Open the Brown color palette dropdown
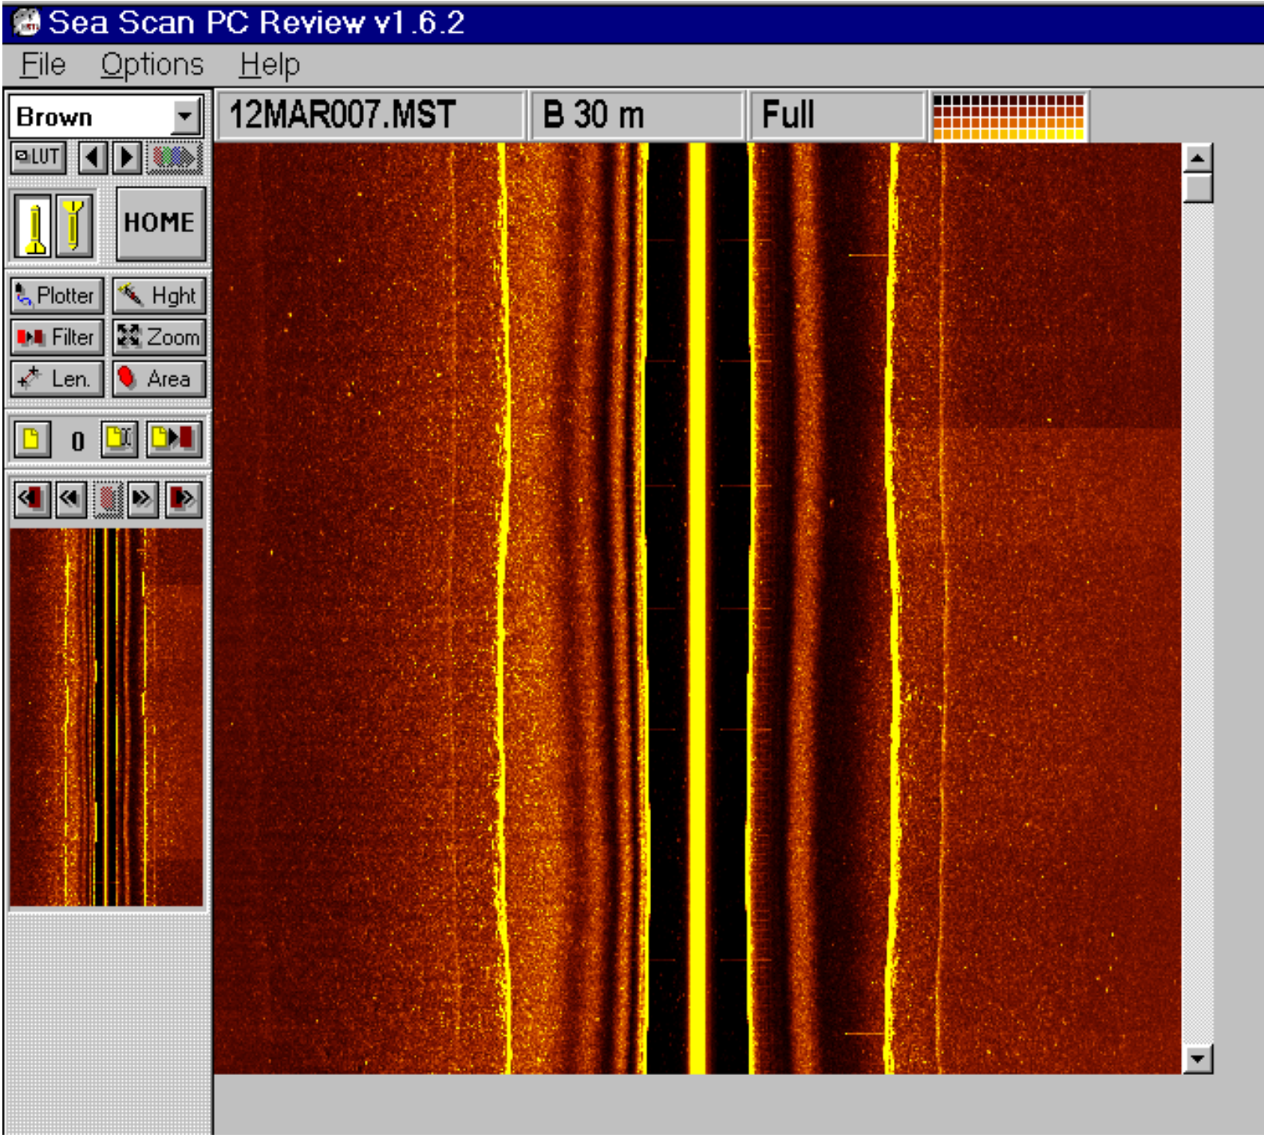The image size is (1264, 1138). pos(185,117)
